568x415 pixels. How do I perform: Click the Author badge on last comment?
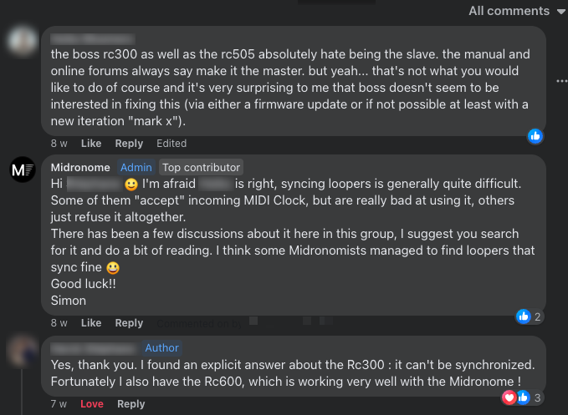(162, 347)
